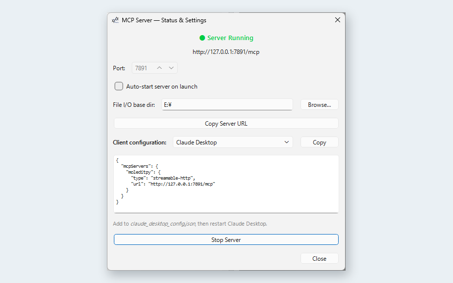Click the File I/O base dir: label
This screenshot has height=283, width=453.
pyautogui.click(x=134, y=105)
